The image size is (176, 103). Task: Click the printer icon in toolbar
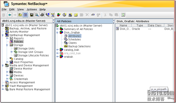point(42,15)
